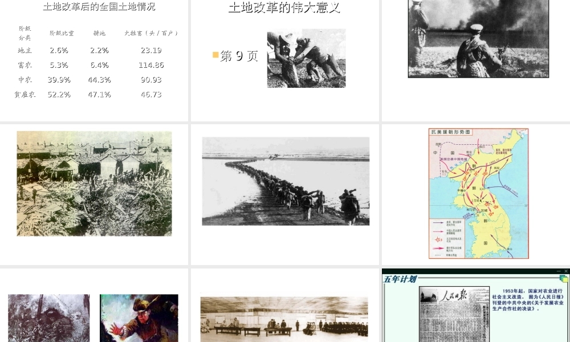Viewport: 570px width, 342px height.
Task: Click the orange bullet beside 第 9 页
Action: point(215,55)
